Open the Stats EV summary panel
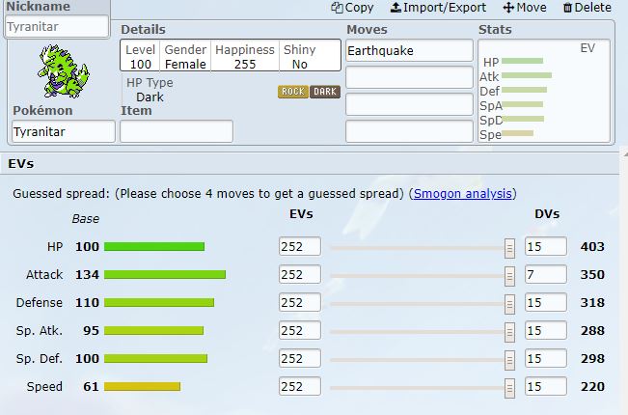628x415 pixels. point(543,93)
